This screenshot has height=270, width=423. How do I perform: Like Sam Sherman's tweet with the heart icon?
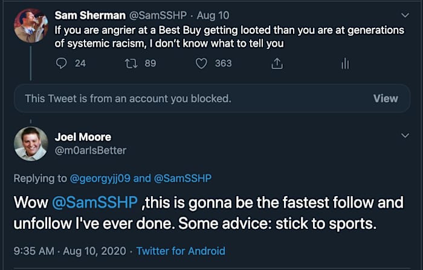tap(202, 63)
